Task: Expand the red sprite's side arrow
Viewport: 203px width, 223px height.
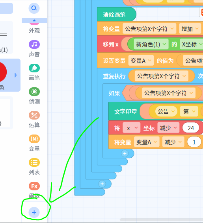Action: click(15, 75)
